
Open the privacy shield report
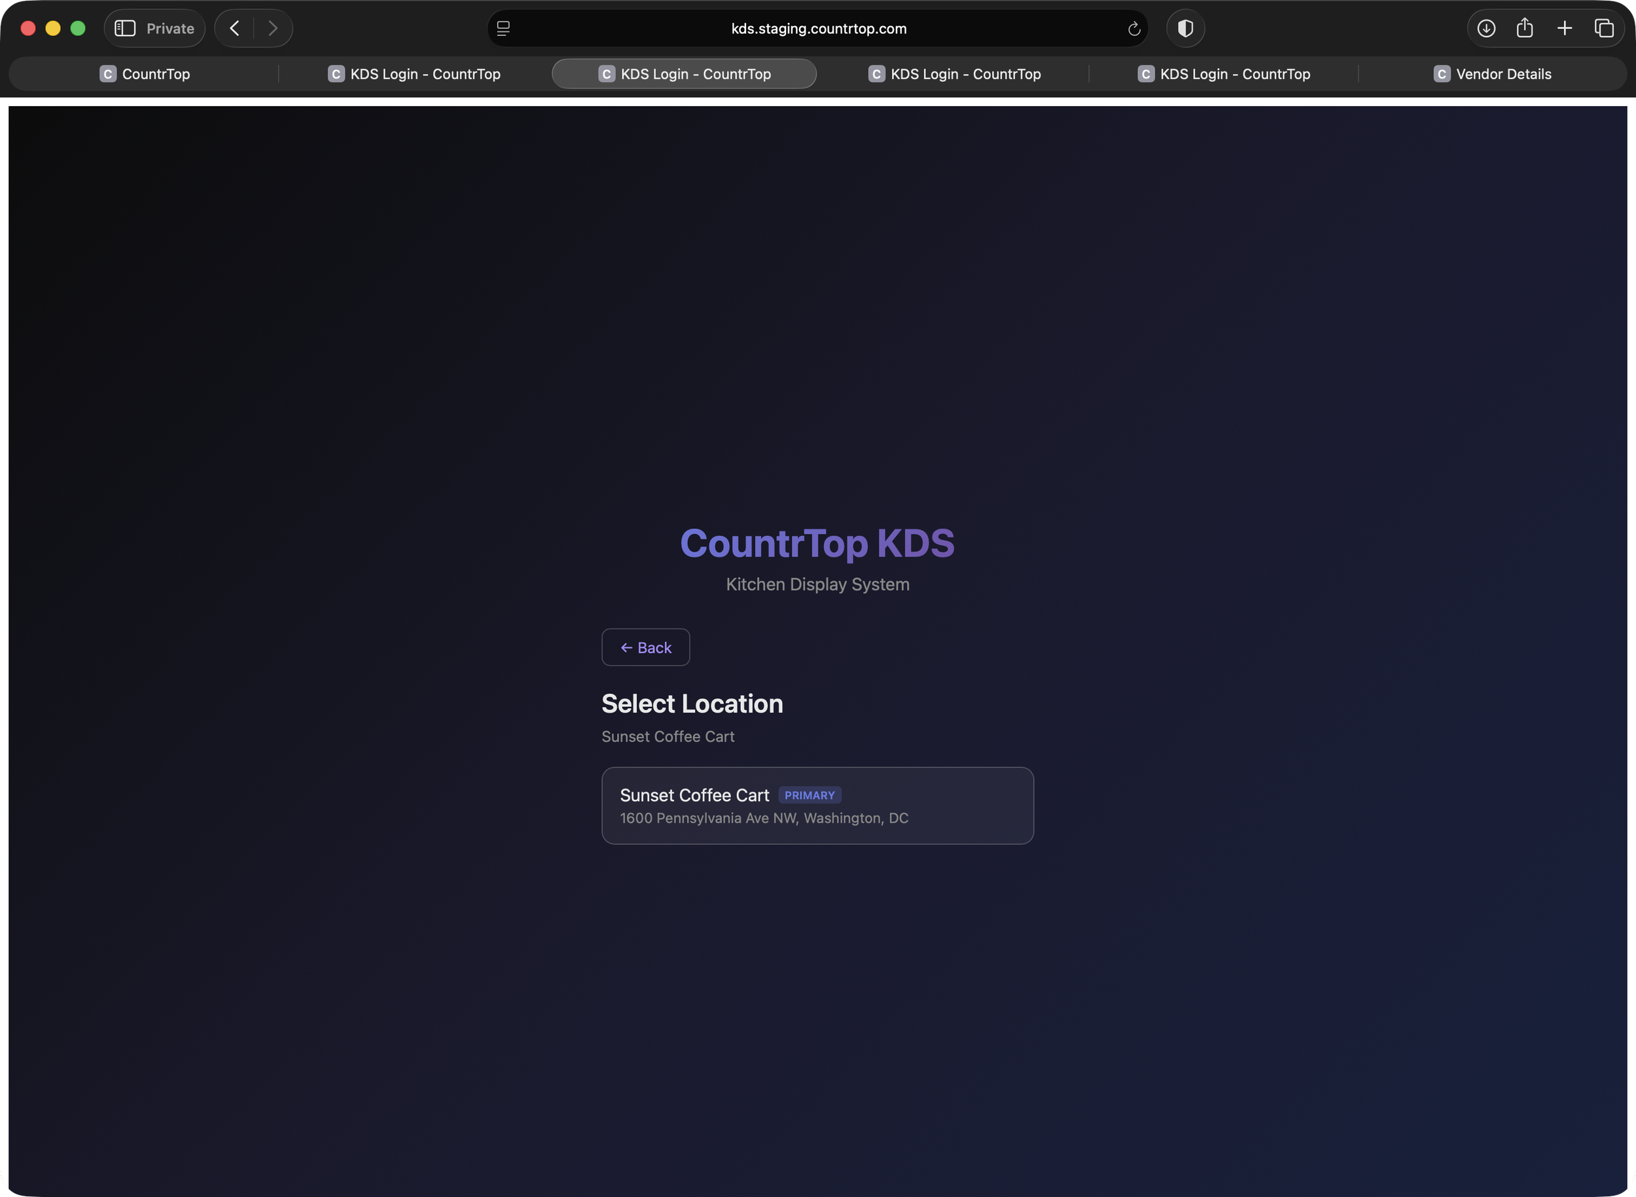1185,28
